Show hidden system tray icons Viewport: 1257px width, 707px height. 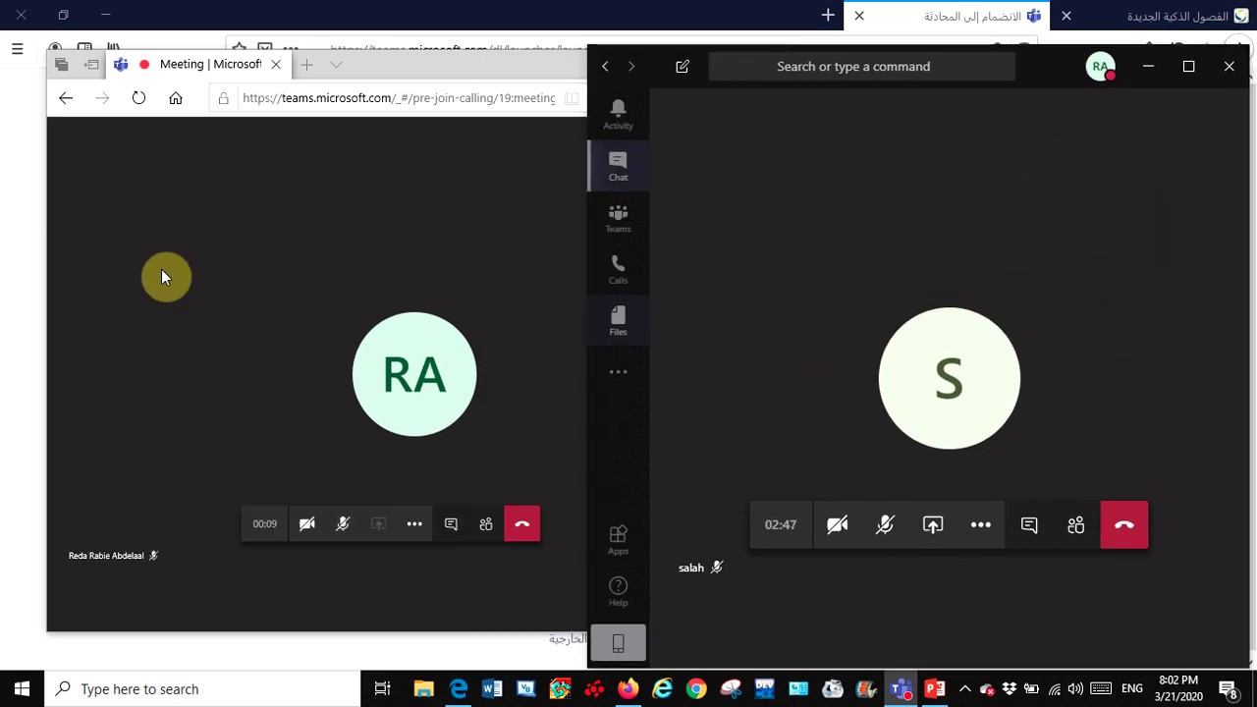[x=964, y=689]
